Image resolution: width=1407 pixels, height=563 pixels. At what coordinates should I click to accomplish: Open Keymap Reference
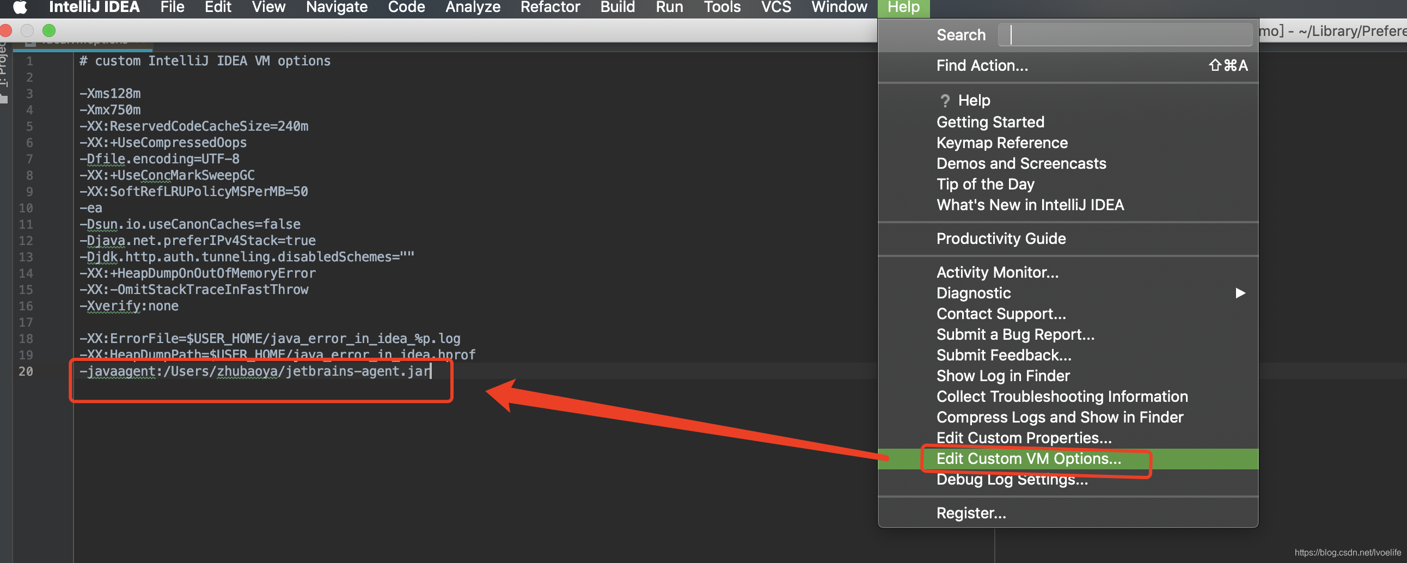[1068, 143]
